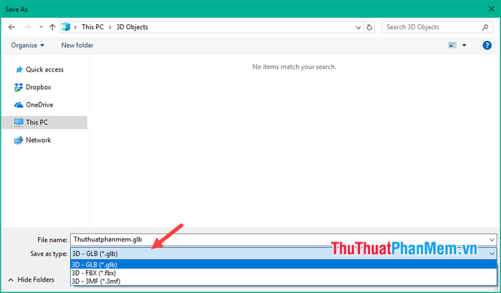Image resolution: width=501 pixels, height=293 pixels.
Task: Change view using the view icon
Action: 452,45
